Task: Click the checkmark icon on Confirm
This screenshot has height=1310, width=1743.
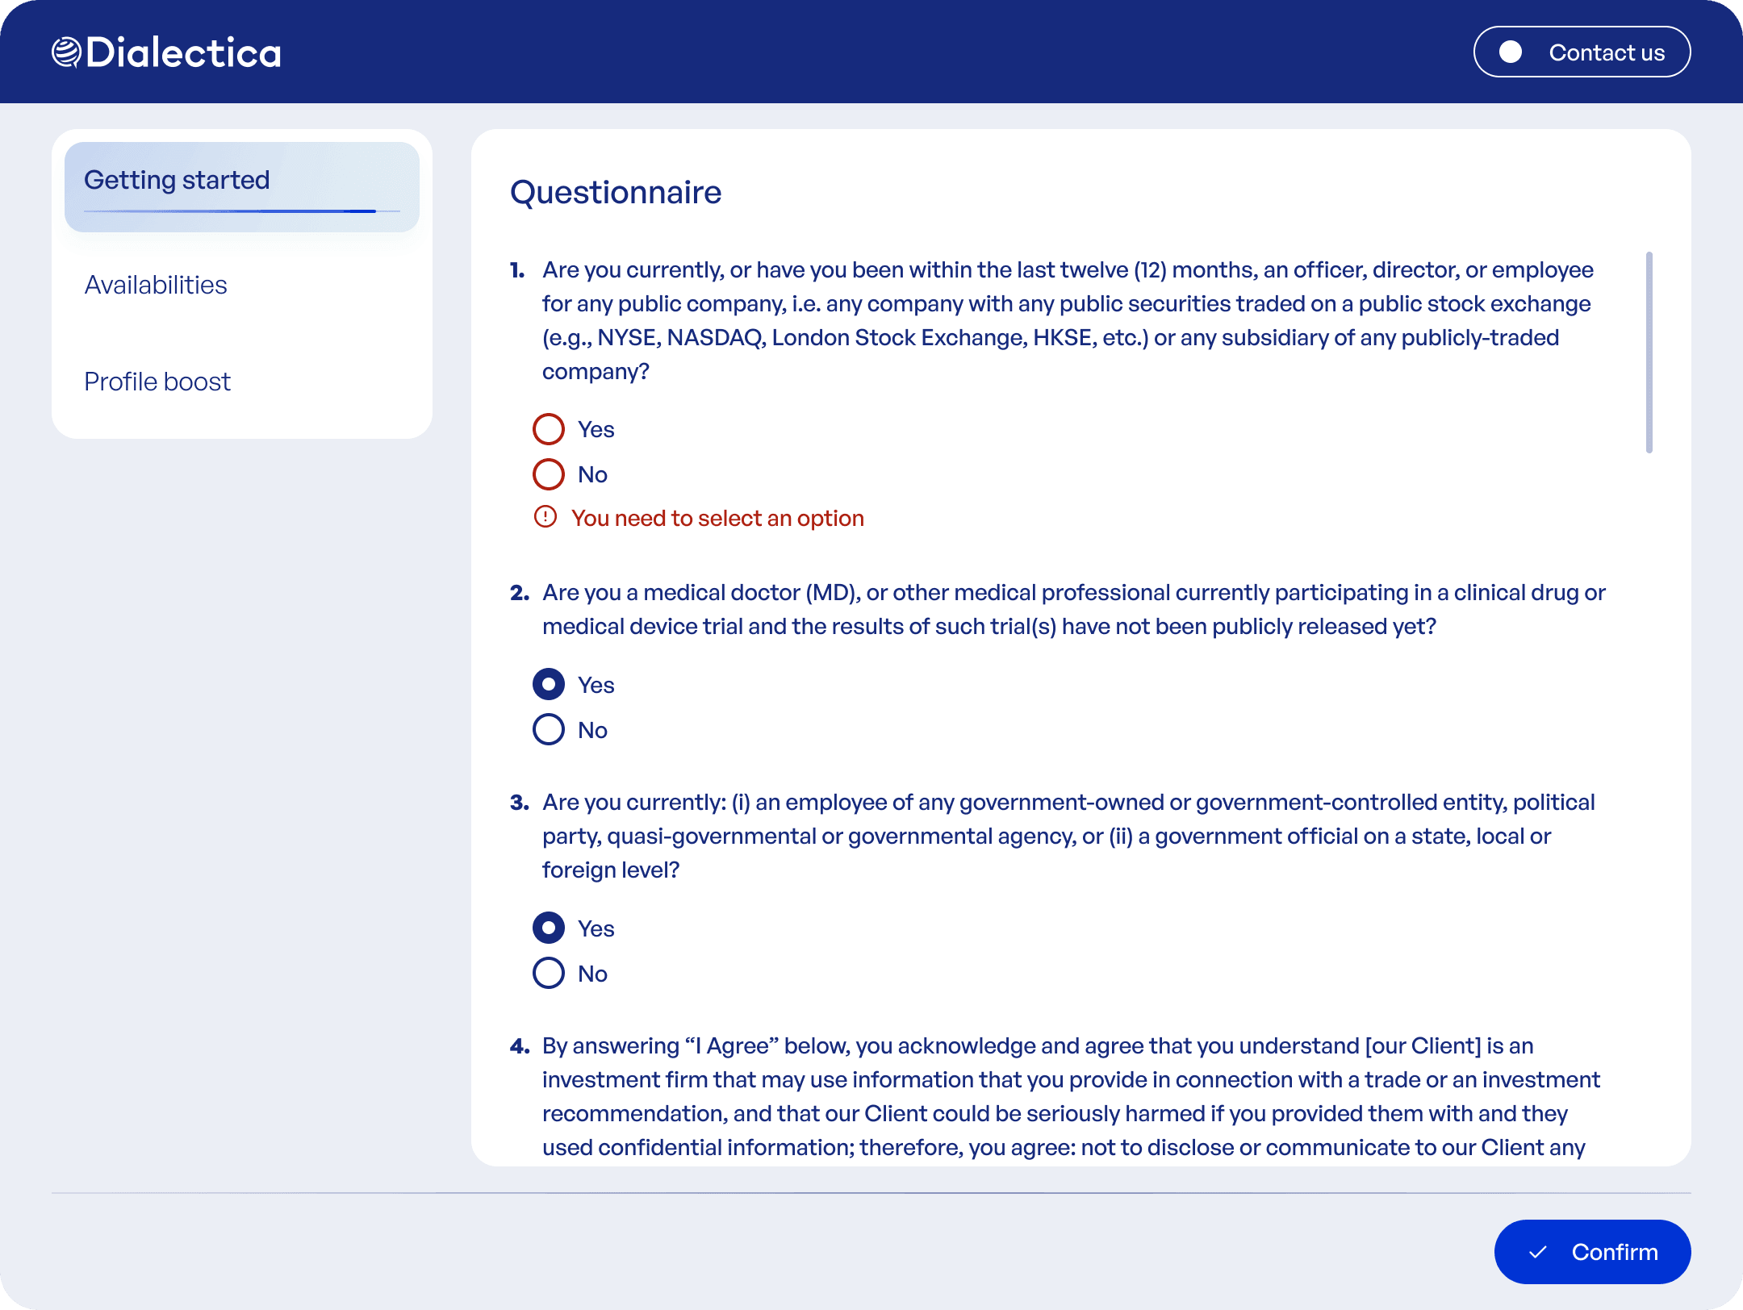Action: [x=1538, y=1252]
